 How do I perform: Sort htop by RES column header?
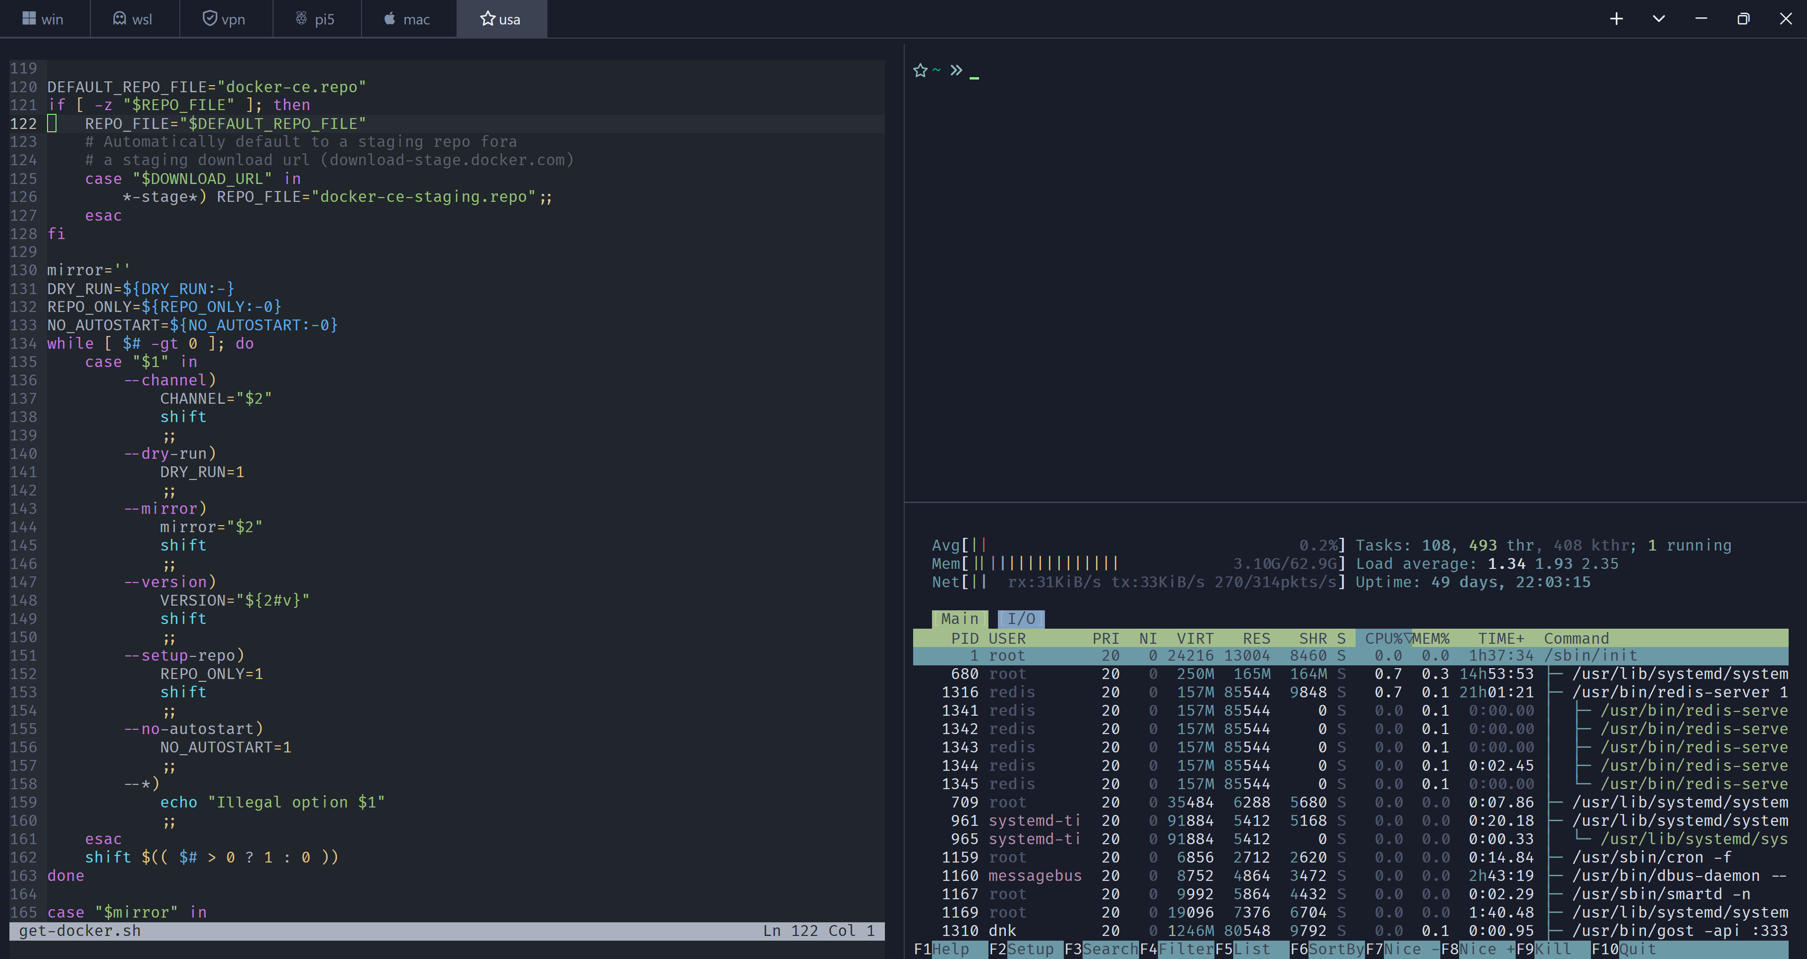(1256, 638)
